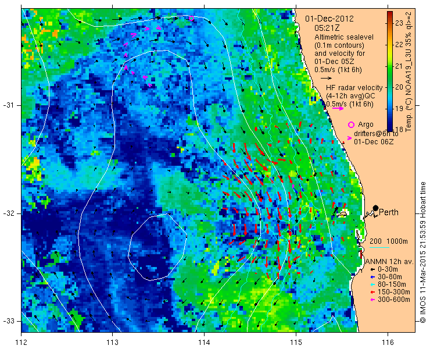Screen dimensions: 430x349
Task: Click the 'ANMN 12h av.' legend heading
Action: coord(390,262)
